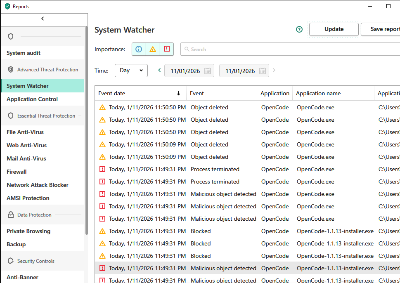Toggle the warning importance filter
The image size is (400, 283).
click(153, 49)
